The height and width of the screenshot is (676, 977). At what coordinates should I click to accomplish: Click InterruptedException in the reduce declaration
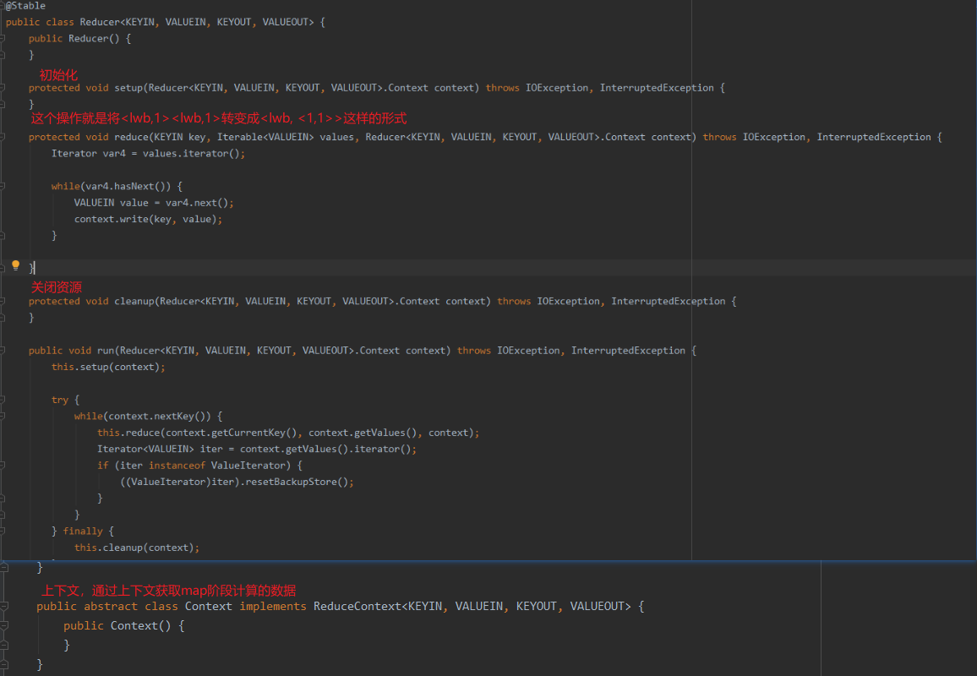click(874, 137)
